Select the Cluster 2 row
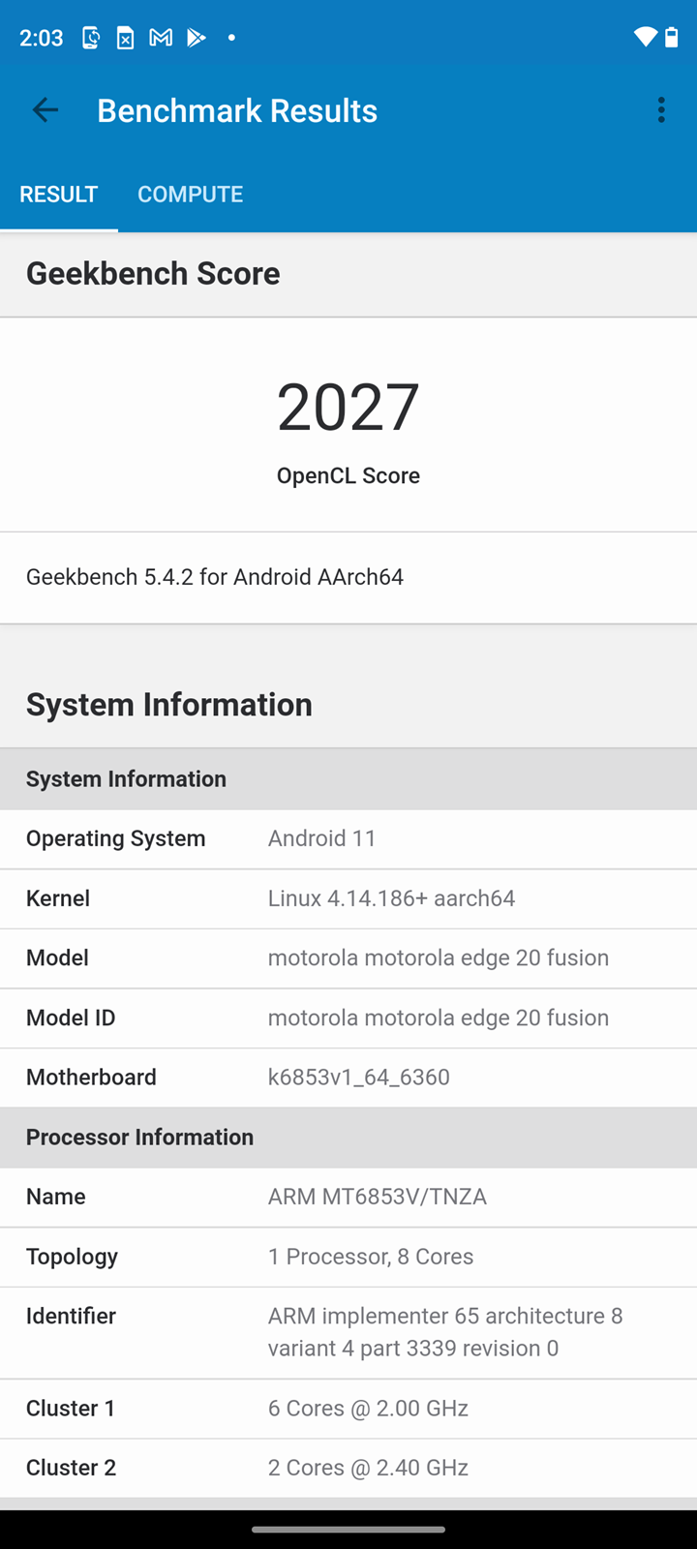Viewport: 697px width, 1549px height. click(348, 1468)
